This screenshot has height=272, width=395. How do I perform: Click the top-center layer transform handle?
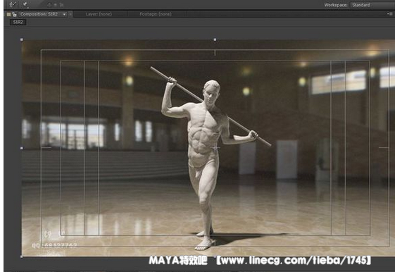(x=215, y=39)
